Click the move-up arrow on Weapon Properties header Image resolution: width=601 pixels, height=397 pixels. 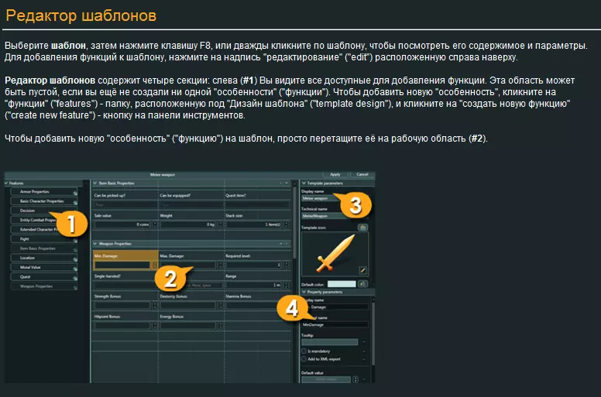[x=280, y=244]
